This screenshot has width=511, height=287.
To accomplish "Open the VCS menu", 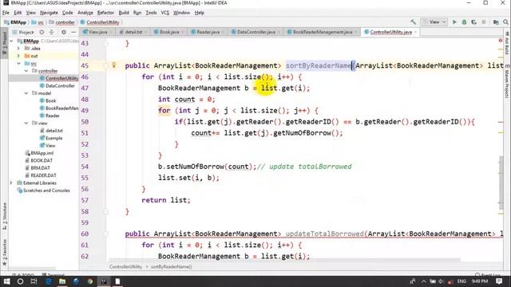I will point(165,13).
